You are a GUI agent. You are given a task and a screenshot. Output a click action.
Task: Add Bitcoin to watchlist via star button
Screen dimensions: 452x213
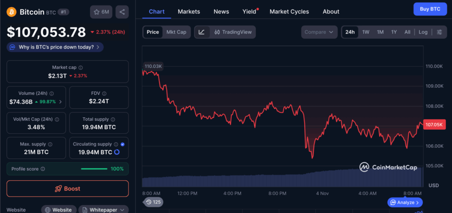(x=101, y=12)
